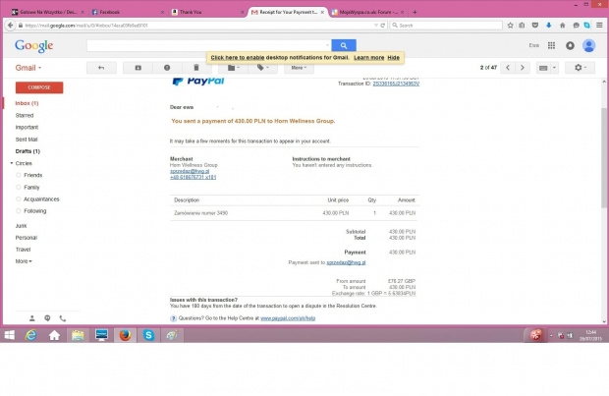Switch to the Facebook browser tab
Image resolution: width=609 pixels, height=396 pixels.
[127, 12]
